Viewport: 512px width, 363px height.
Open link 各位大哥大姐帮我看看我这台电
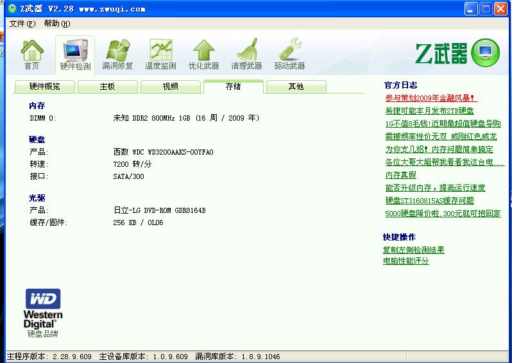click(445, 162)
